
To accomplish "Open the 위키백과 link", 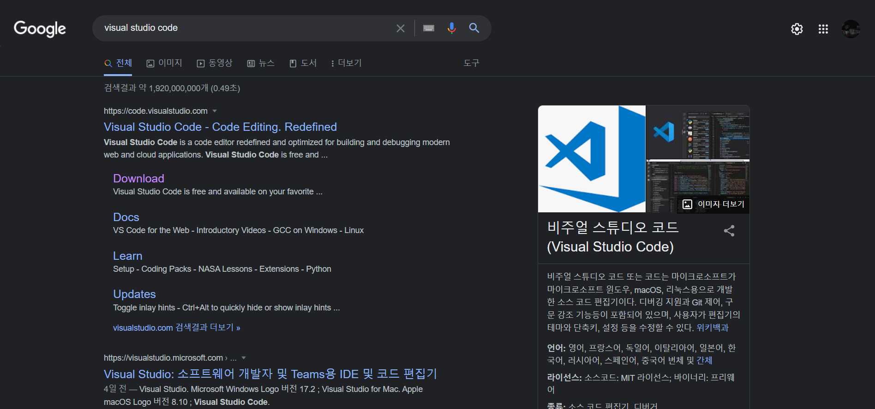I will pos(713,327).
